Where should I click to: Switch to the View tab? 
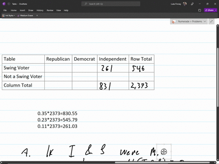click(58, 10)
